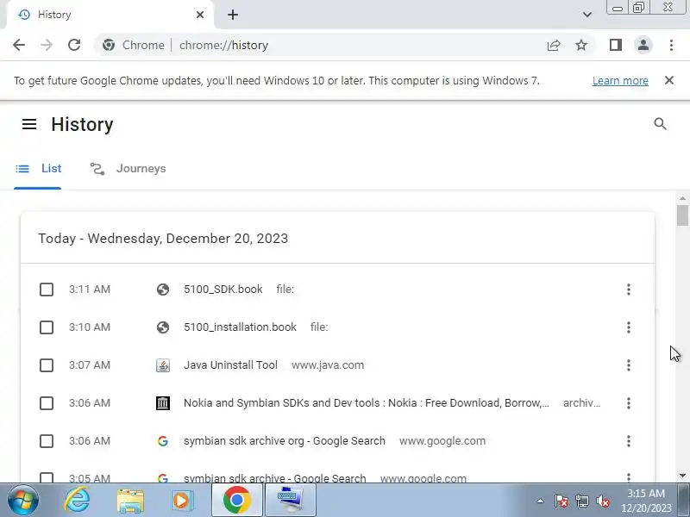The image size is (690, 517).
Task: Click the Chrome site info icon in address bar
Action: pos(109,46)
